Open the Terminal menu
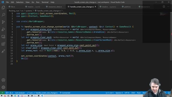 45,2
